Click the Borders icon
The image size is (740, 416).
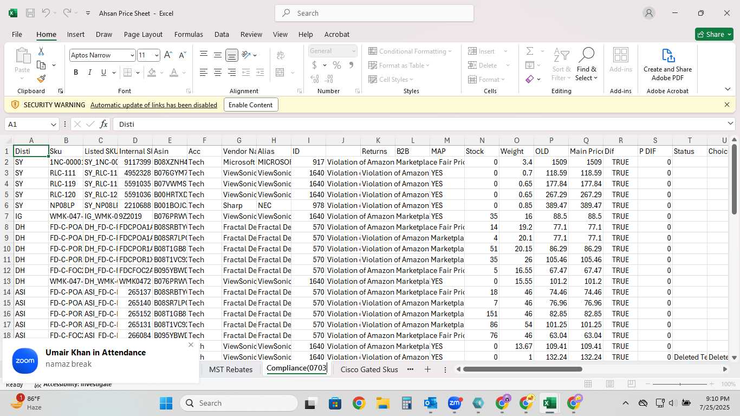pyautogui.click(x=127, y=73)
